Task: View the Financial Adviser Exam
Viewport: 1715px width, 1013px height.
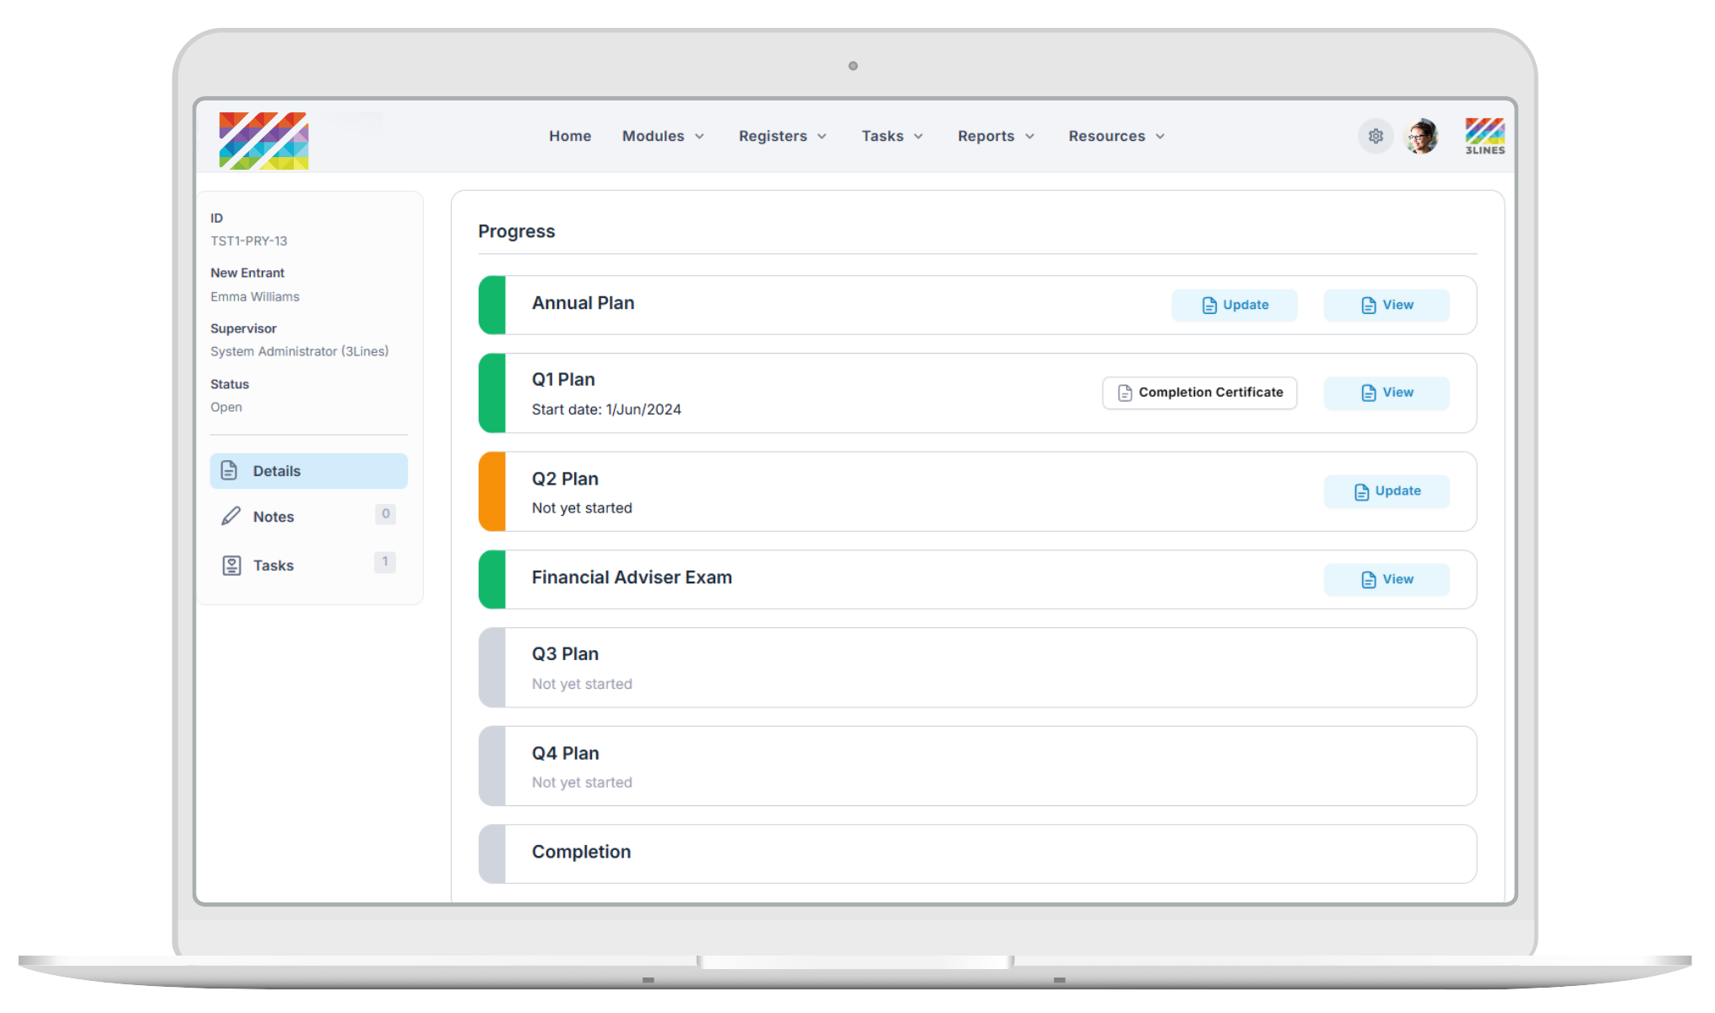Action: (1387, 579)
